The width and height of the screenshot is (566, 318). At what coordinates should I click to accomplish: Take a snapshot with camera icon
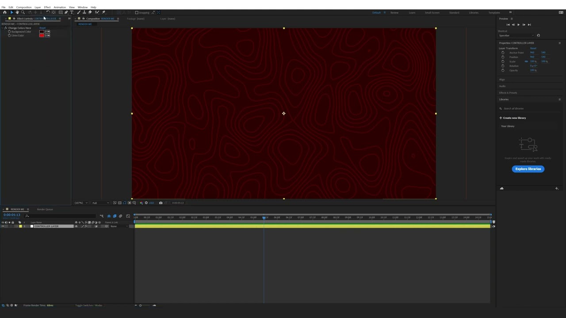click(161, 203)
